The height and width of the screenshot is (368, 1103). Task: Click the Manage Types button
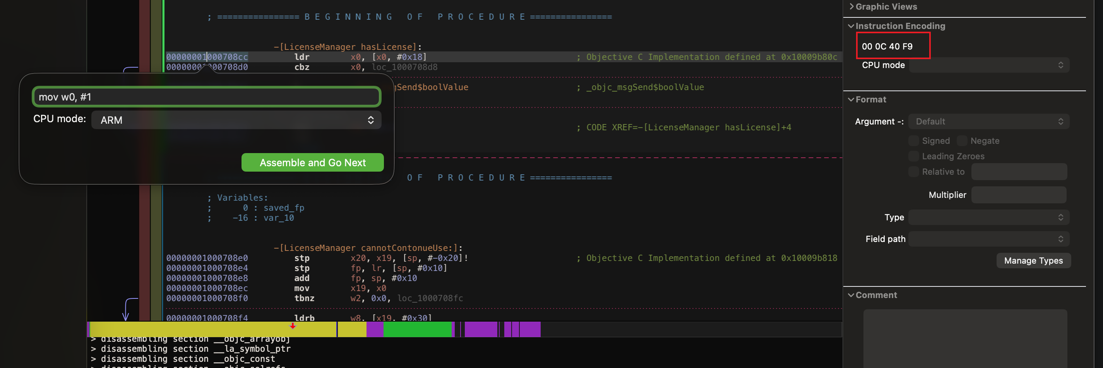tap(1033, 261)
